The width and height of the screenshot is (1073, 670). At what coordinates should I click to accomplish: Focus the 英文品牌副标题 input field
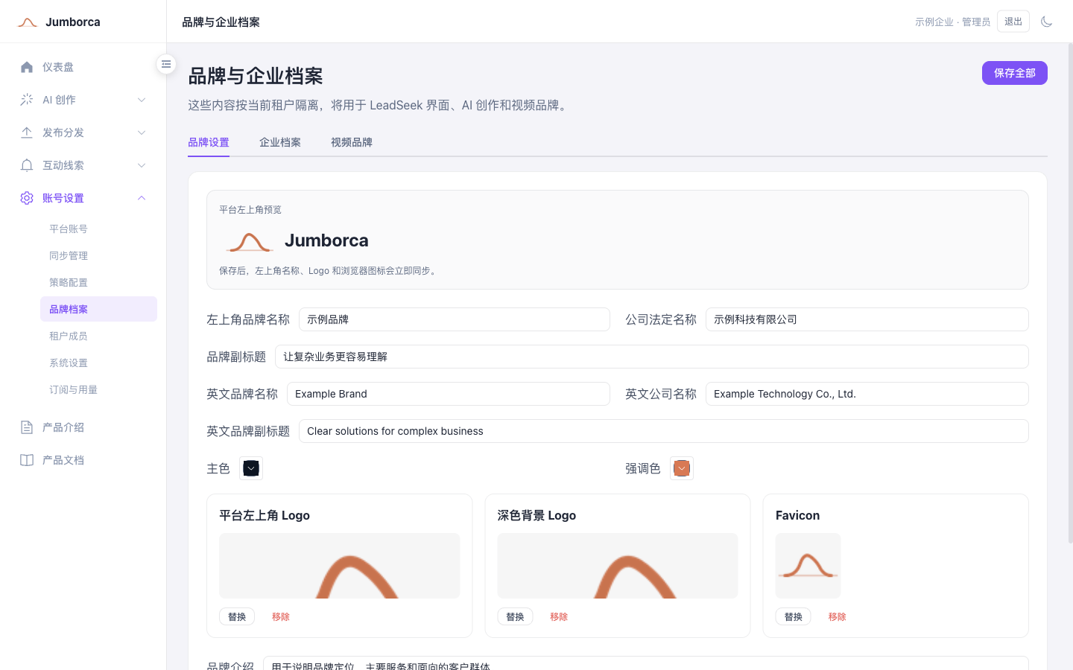click(x=664, y=431)
